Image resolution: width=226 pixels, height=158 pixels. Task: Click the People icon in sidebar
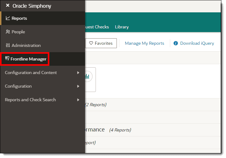coord(8,32)
